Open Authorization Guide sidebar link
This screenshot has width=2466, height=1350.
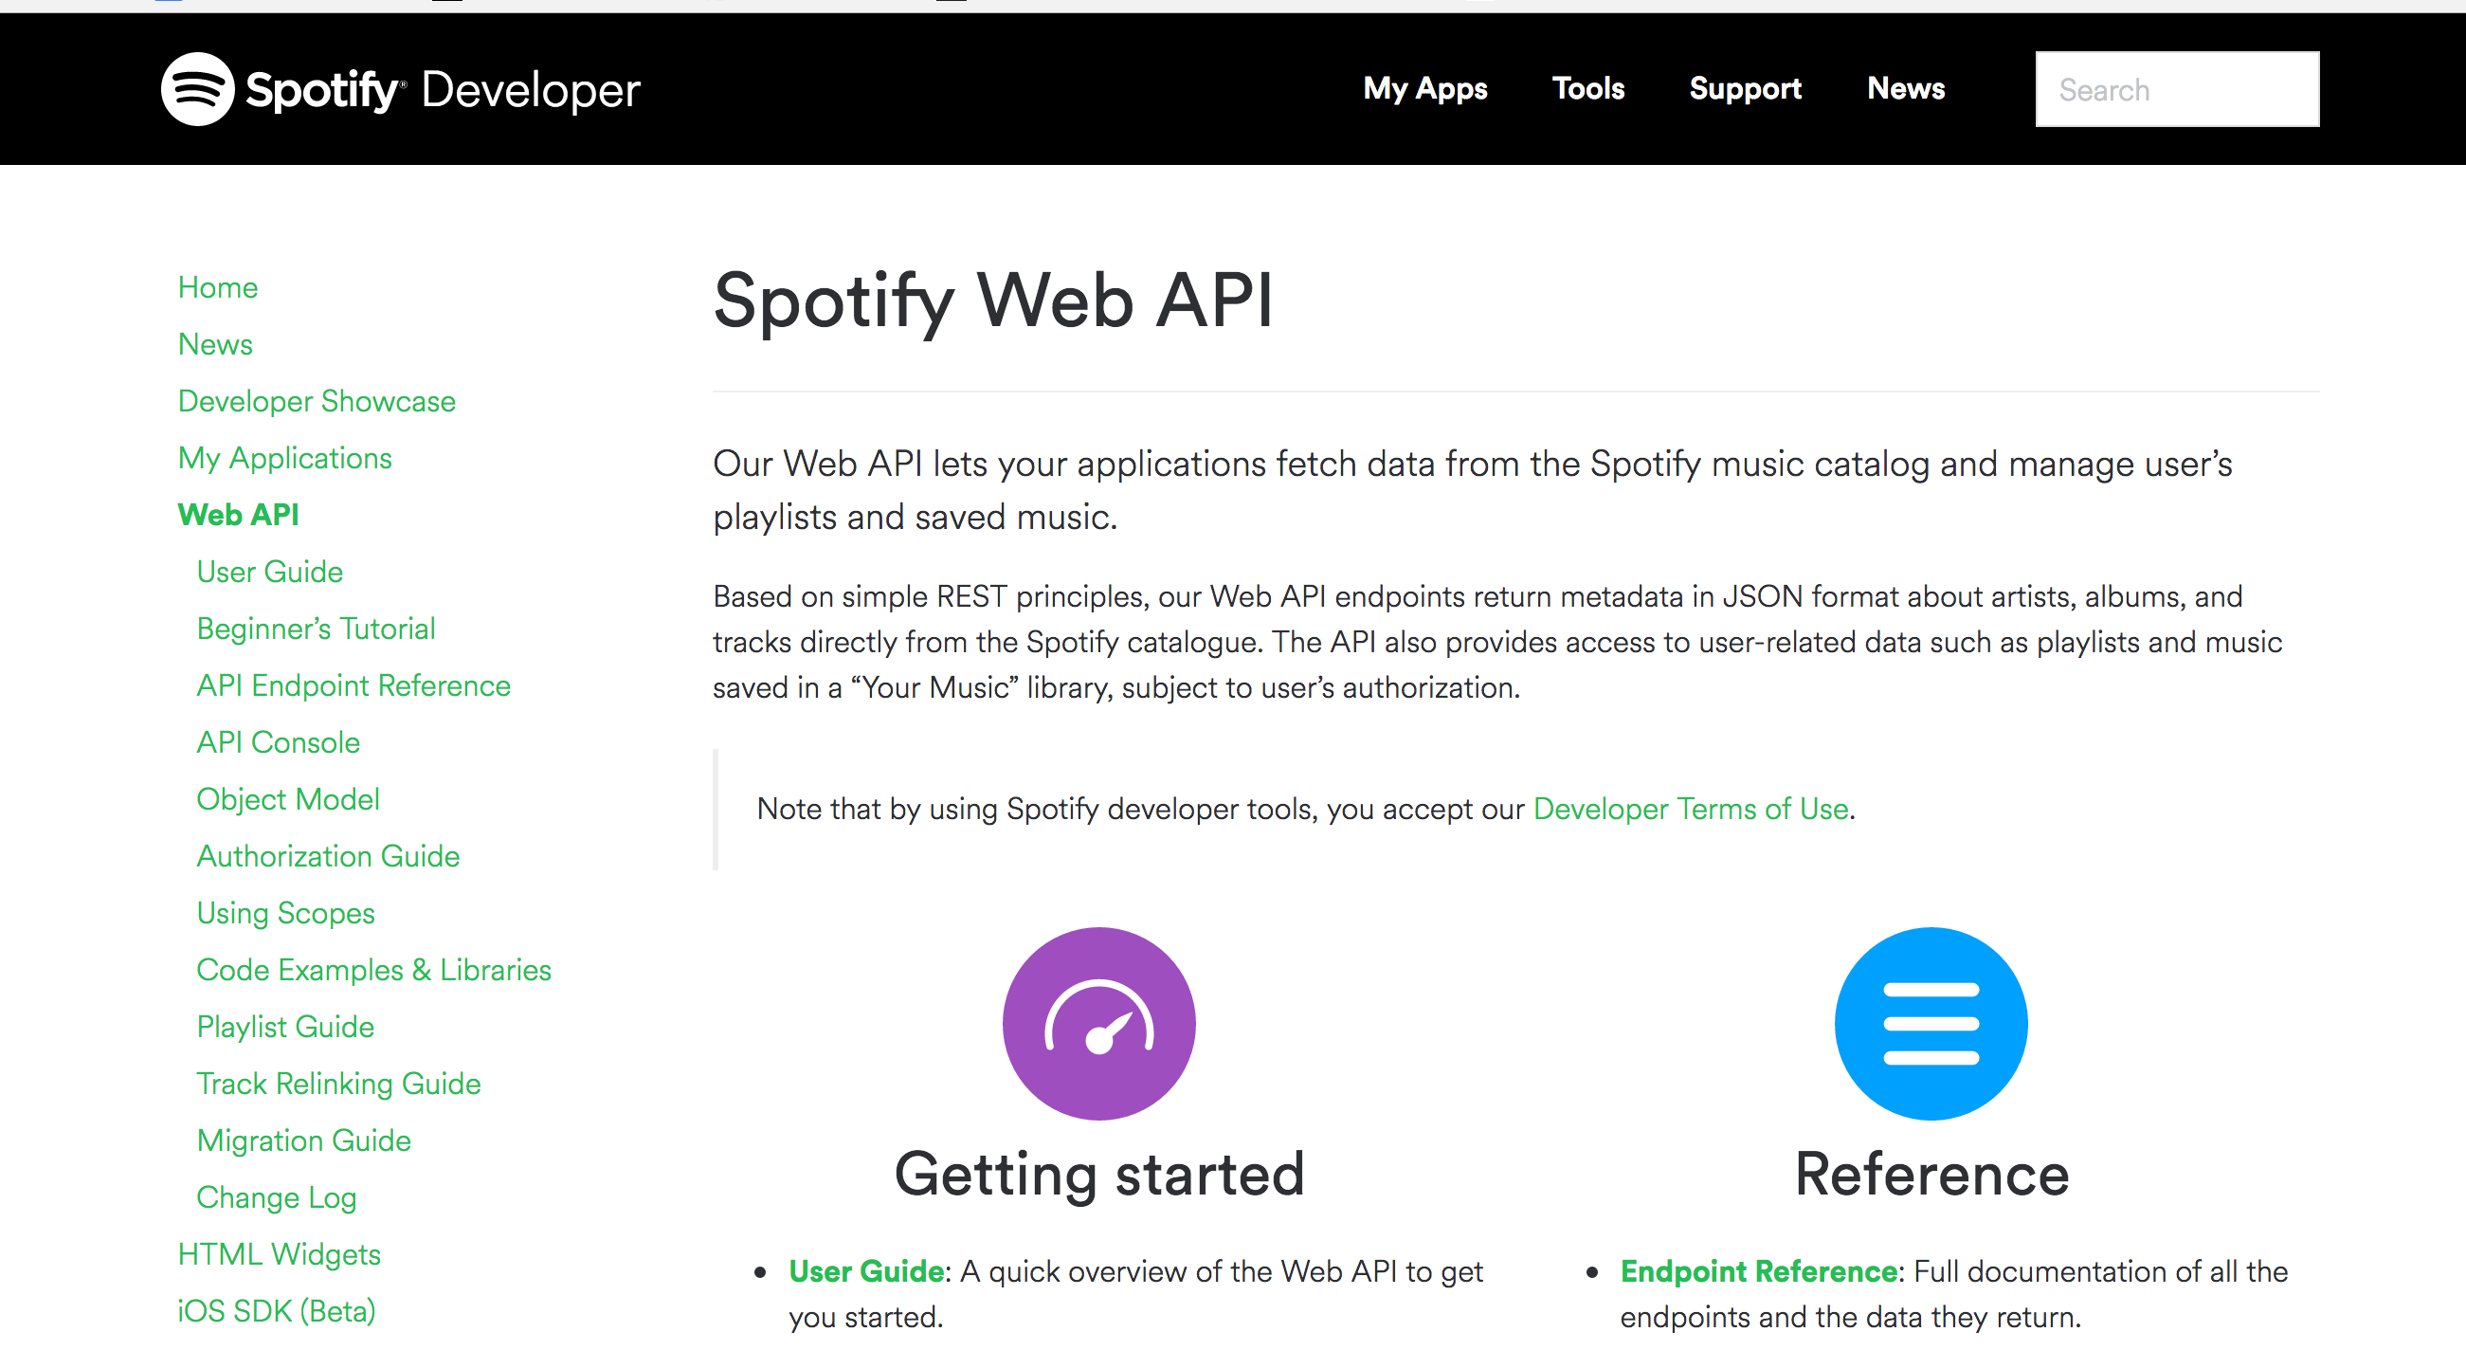pyautogui.click(x=328, y=856)
